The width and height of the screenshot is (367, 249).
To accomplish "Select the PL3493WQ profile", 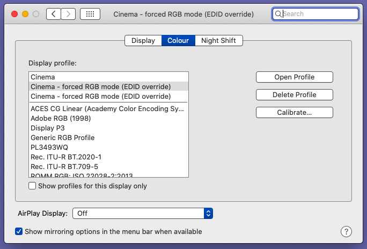I will pyautogui.click(x=108, y=147).
